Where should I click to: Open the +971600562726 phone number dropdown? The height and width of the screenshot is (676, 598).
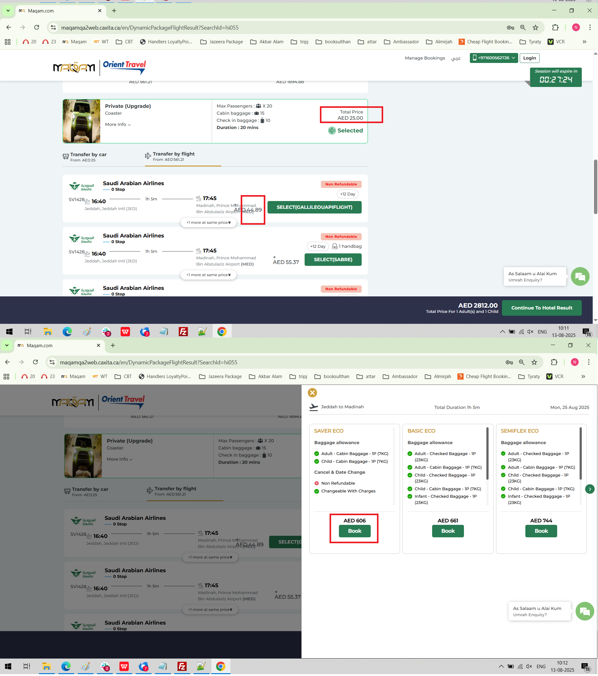pyautogui.click(x=494, y=58)
